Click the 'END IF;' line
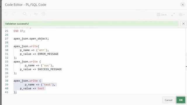Screen dimensions: 187x105 pyautogui.click(x=19, y=31)
